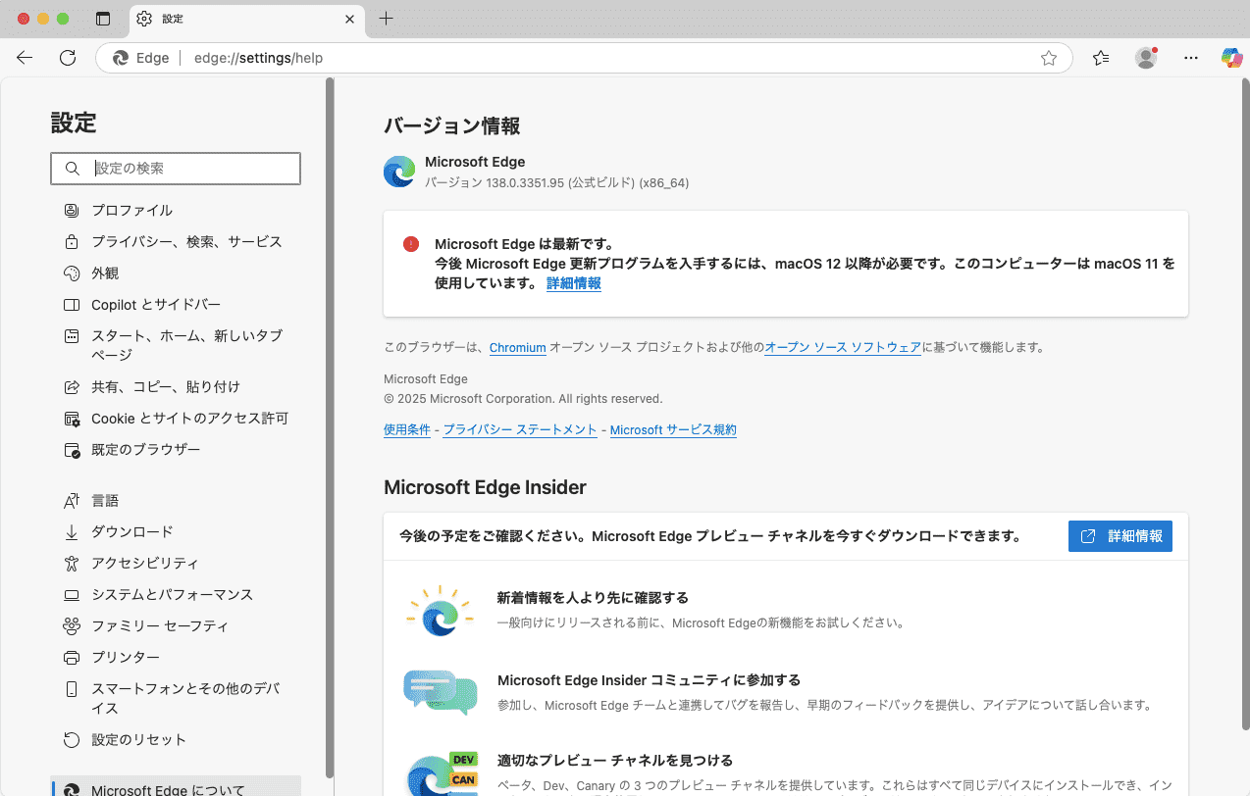This screenshot has width=1250, height=796.
Task: Open the tab actions menu icon
Action: coord(103,19)
